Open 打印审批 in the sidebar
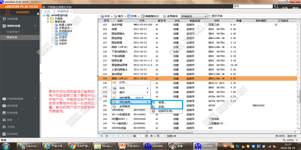The image size is (301, 150). point(20,134)
